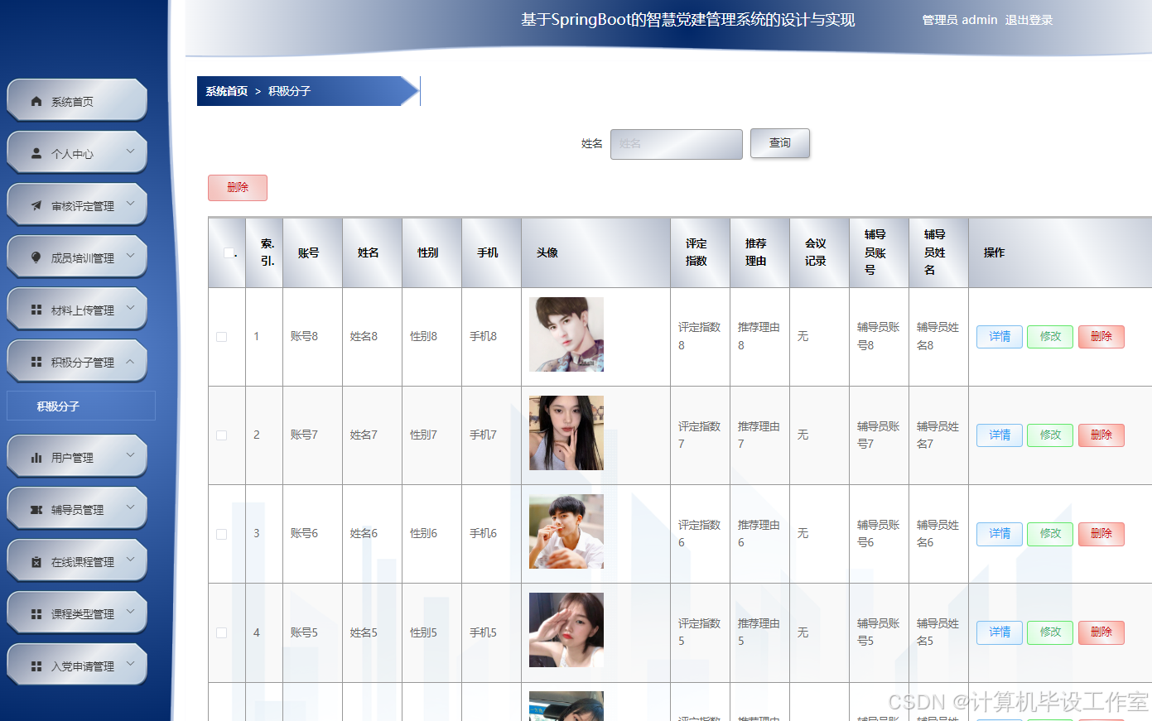Open 详情 for 账号7 row

1000,435
